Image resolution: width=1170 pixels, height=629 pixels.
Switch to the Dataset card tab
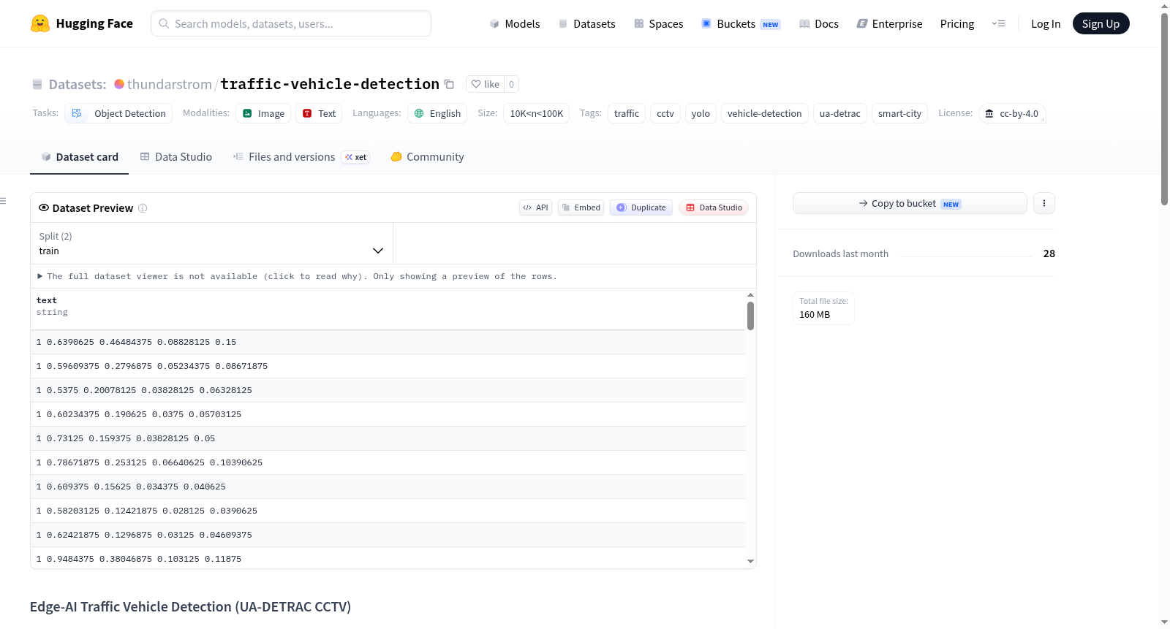pyautogui.click(x=79, y=157)
